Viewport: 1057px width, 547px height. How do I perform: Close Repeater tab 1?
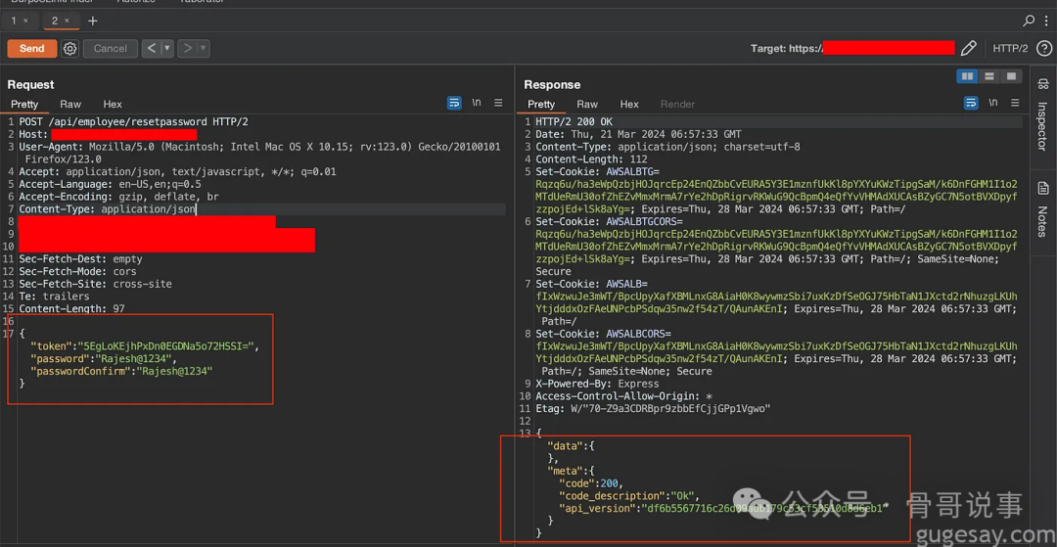coord(25,21)
